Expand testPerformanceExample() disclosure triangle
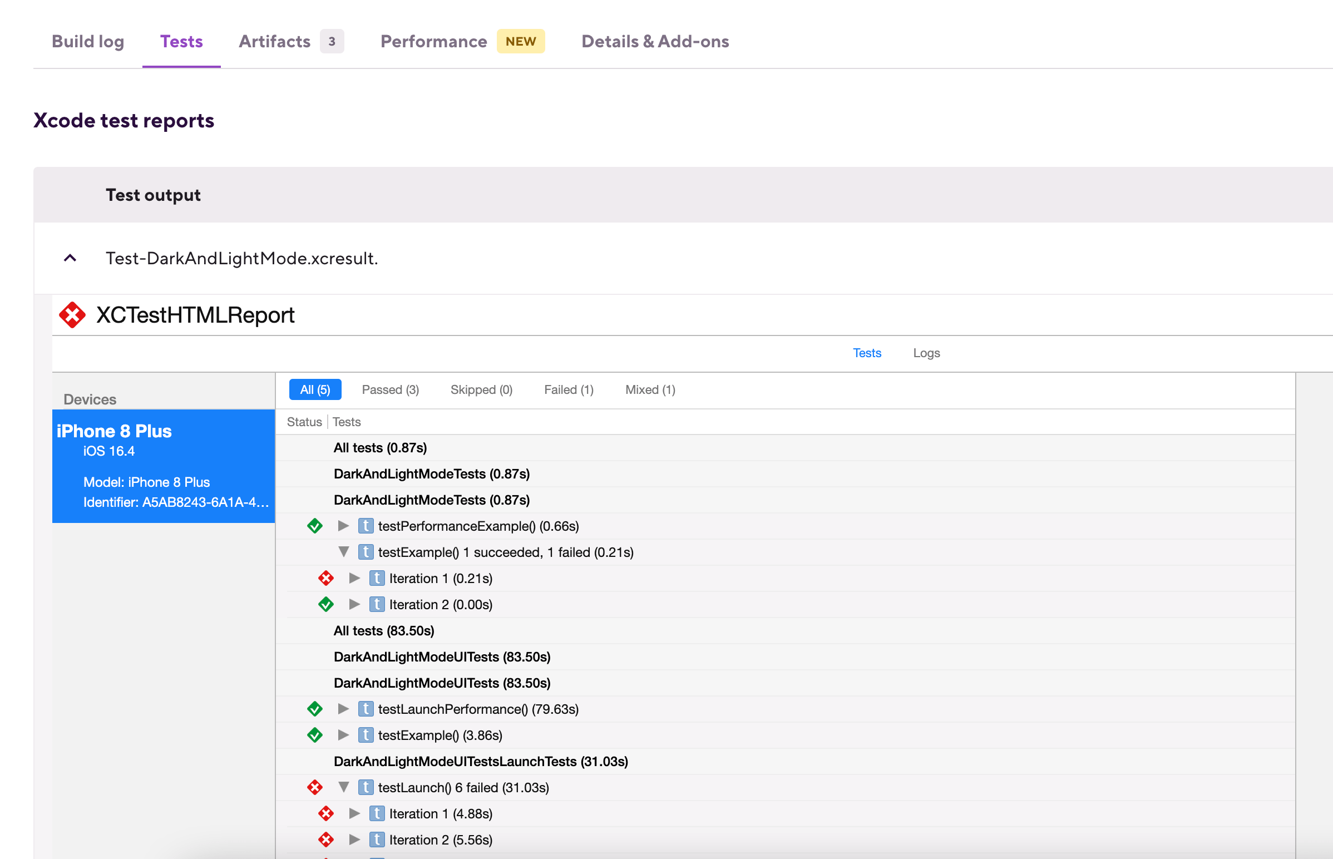 [x=343, y=526]
